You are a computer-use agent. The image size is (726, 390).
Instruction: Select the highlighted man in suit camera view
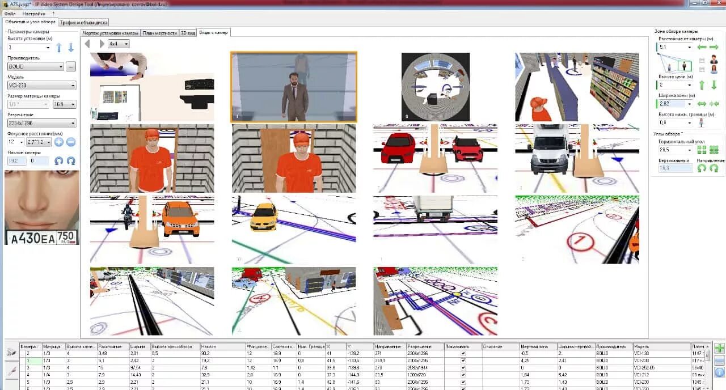[x=294, y=87]
